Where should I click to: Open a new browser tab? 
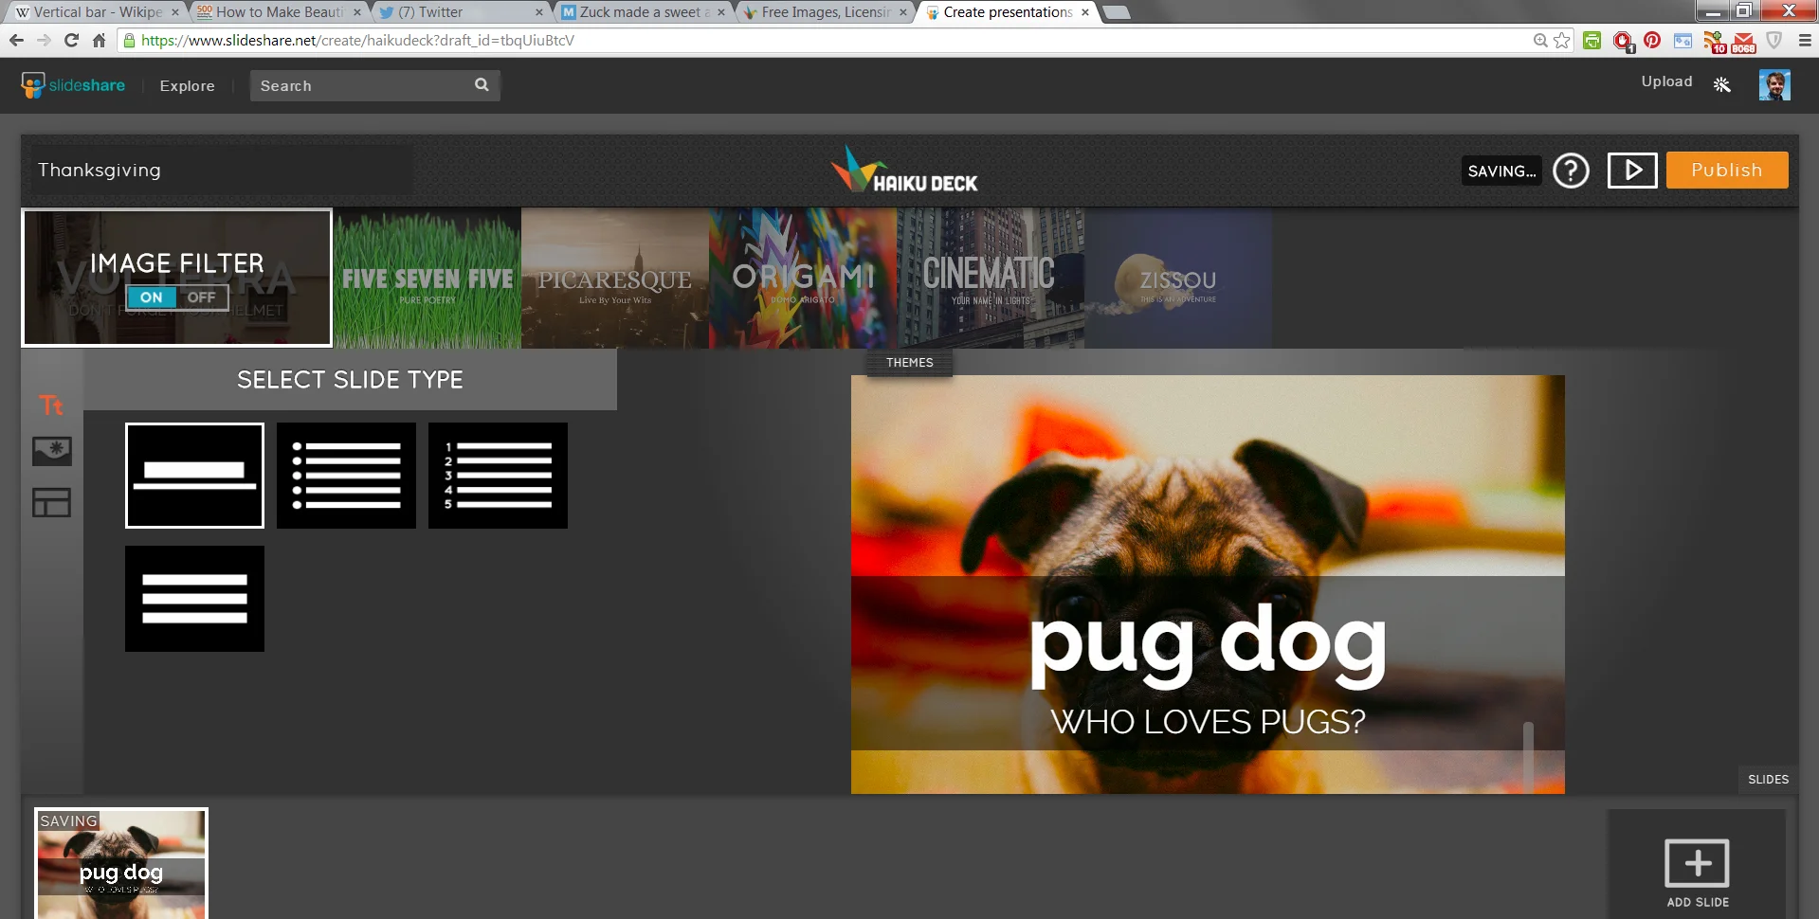[x=1117, y=12]
